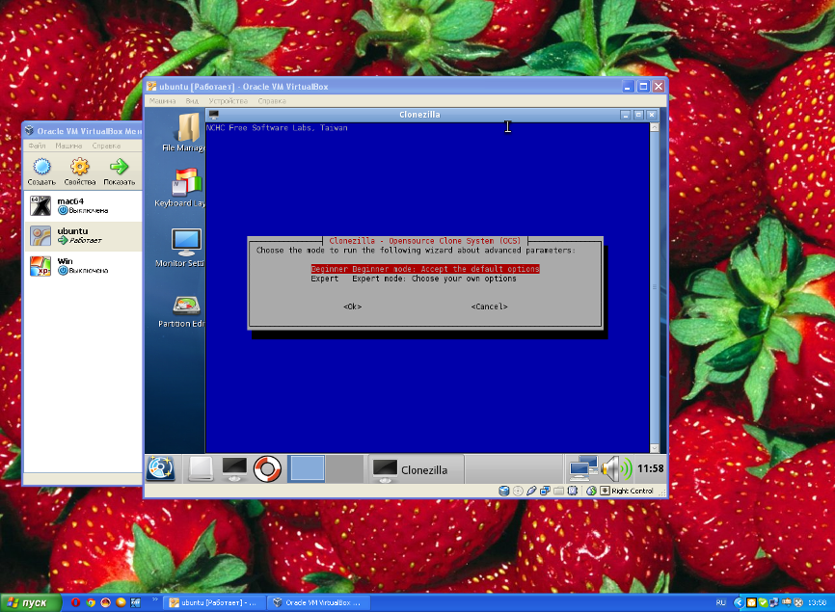Click the shared folders icon in VM status bar
The width and height of the screenshot is (835, 612).
tap(558, 491)
